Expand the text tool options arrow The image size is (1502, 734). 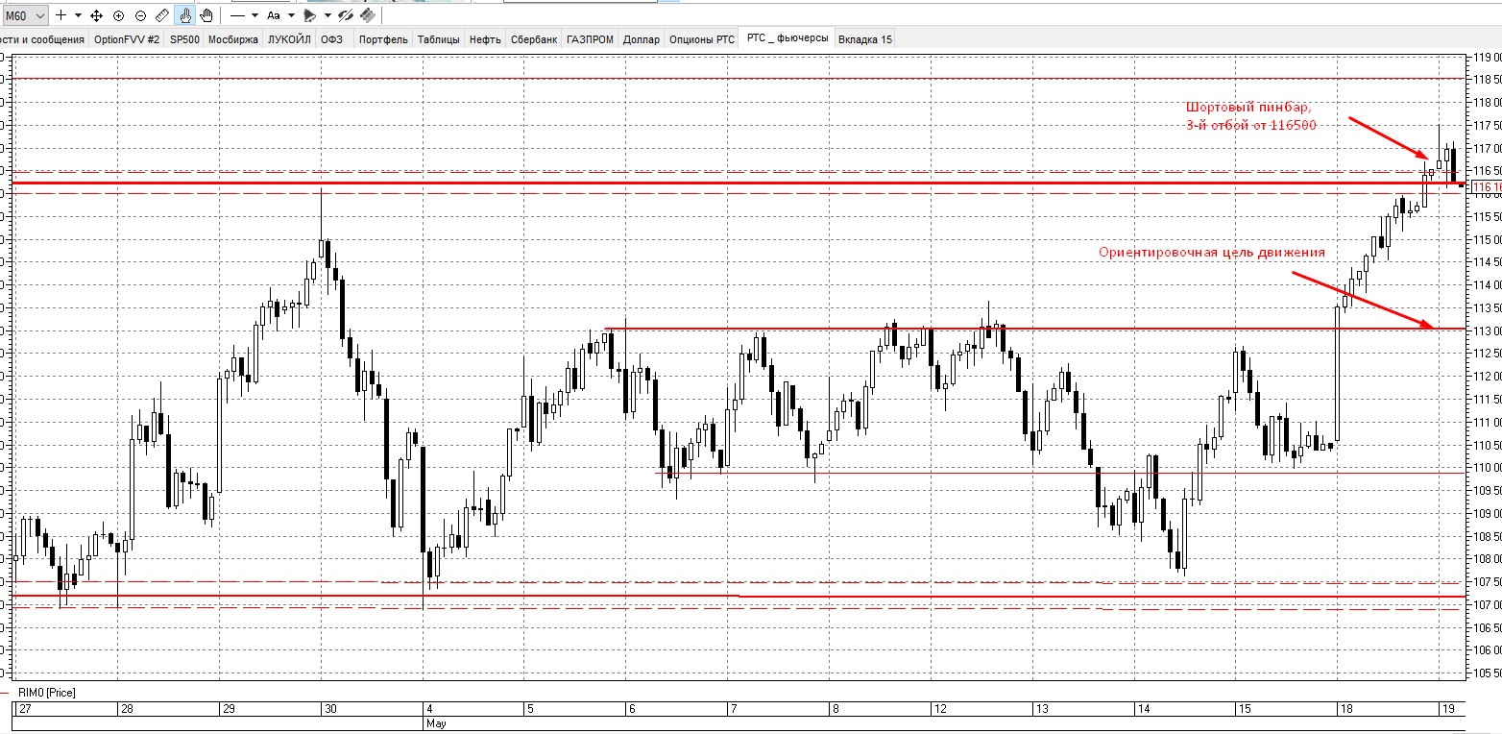[291, 15]
